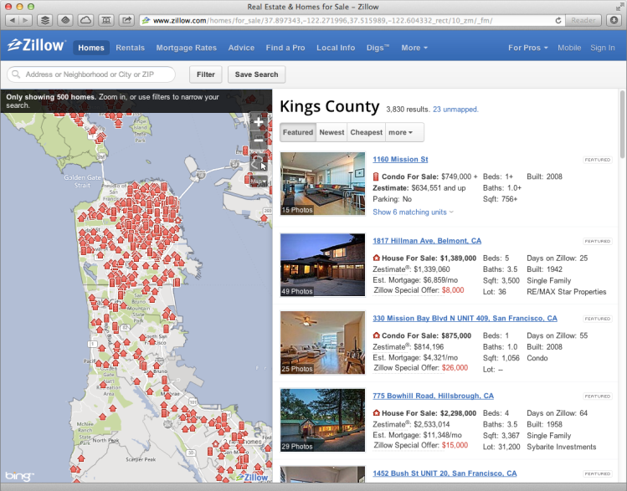Sort listings by Featured
Viewport: 627px width, 491px height.
298,132
